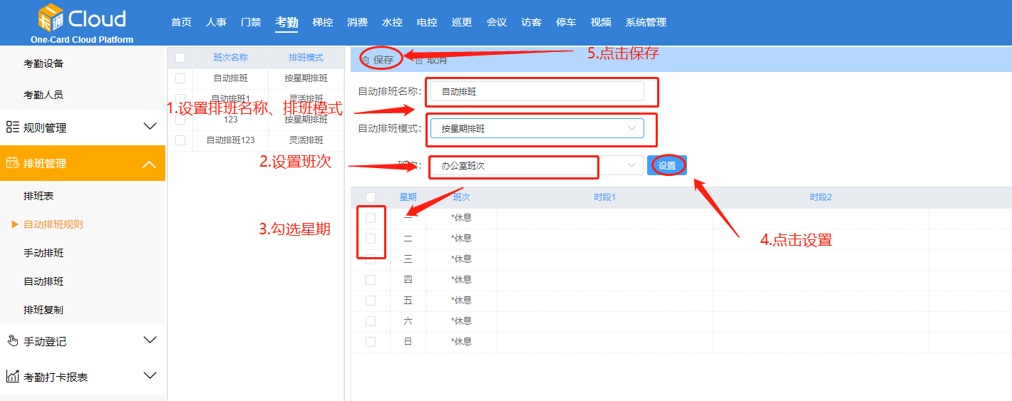Check the box for 星期五 row
The image size is (1012, 401).
(x=371, y=301)
